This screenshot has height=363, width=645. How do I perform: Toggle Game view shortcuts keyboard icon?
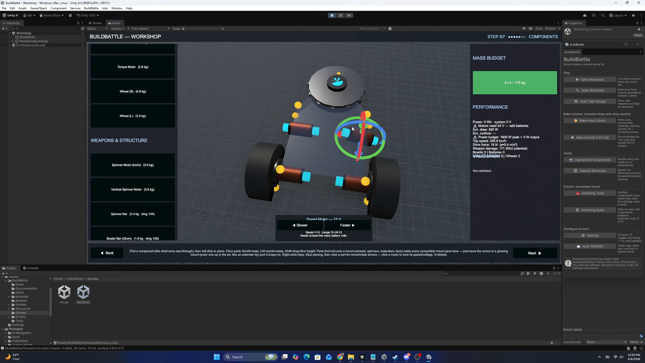click(531, 28)
